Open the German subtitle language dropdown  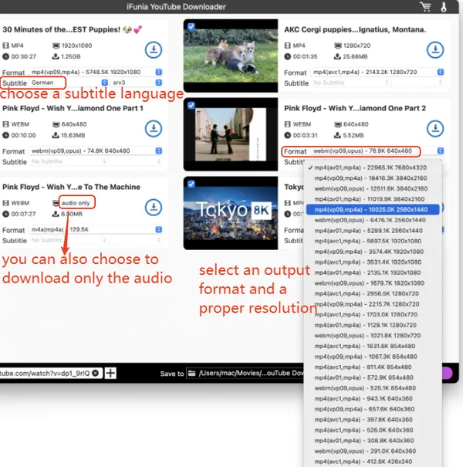pos(66,83)
